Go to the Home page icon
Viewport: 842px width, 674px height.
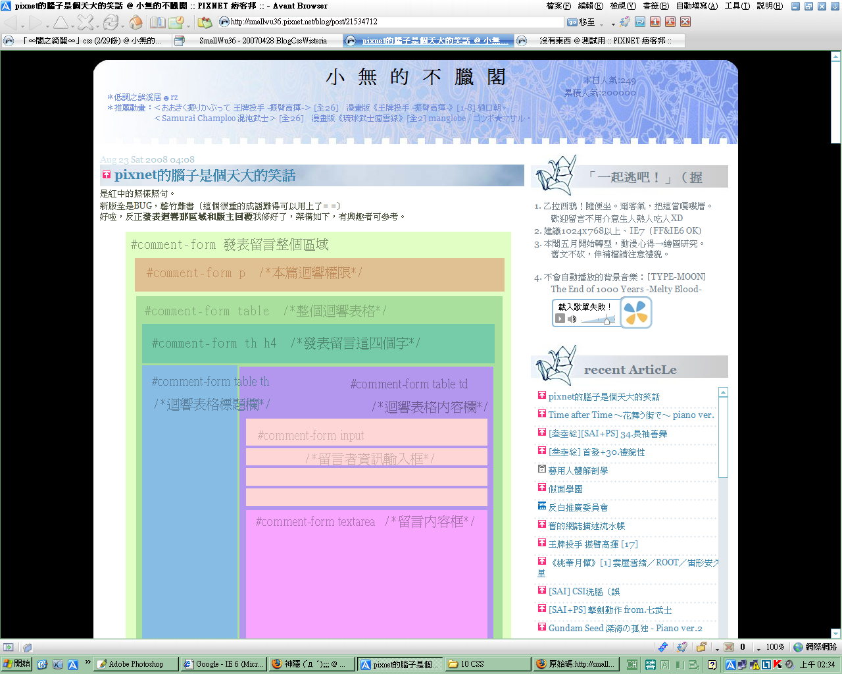coord(136,23)
